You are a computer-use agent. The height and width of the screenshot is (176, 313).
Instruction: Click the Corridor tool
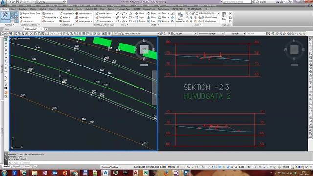tap(65, 21)
